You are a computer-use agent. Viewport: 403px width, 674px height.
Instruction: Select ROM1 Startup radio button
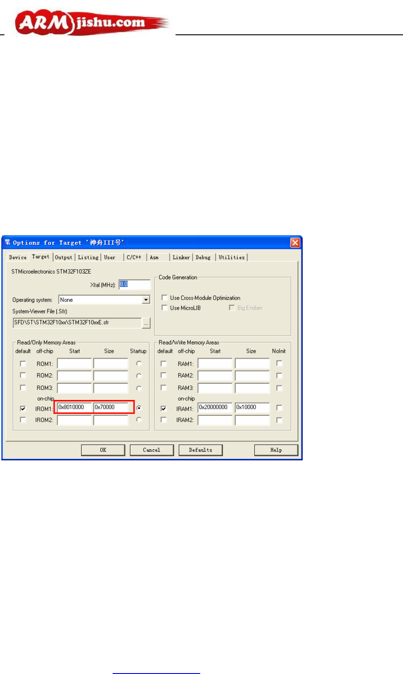pyautogui.click(x=139, y=364)
